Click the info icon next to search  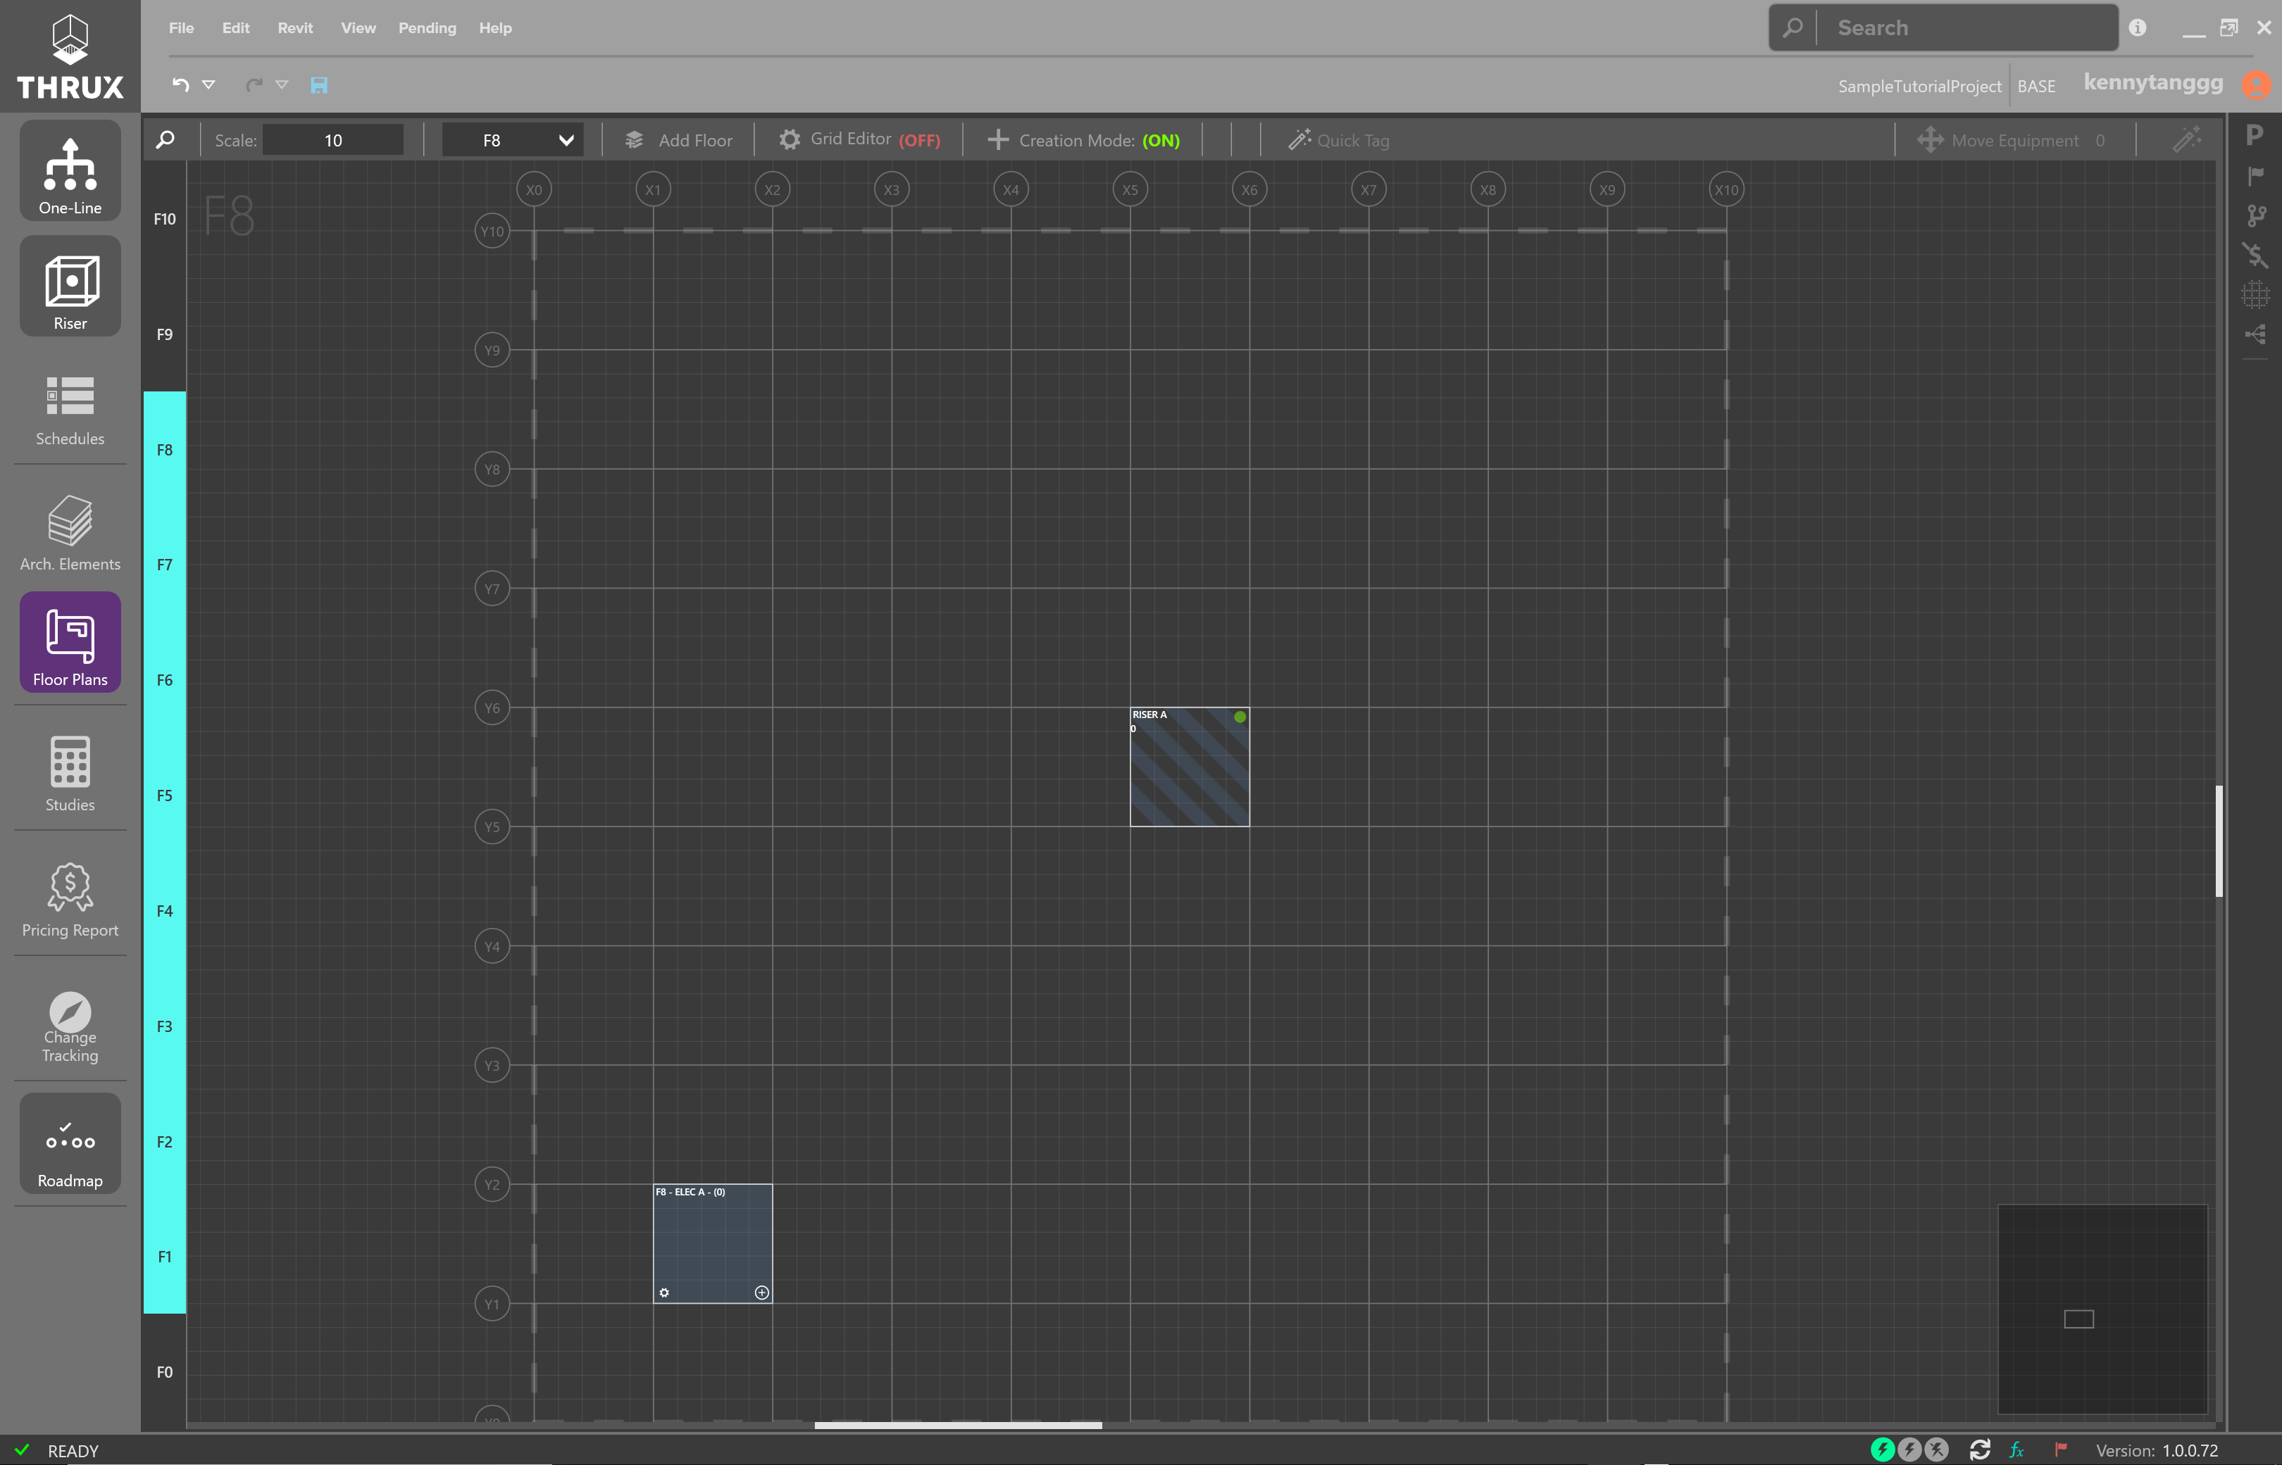(2138, 27)
